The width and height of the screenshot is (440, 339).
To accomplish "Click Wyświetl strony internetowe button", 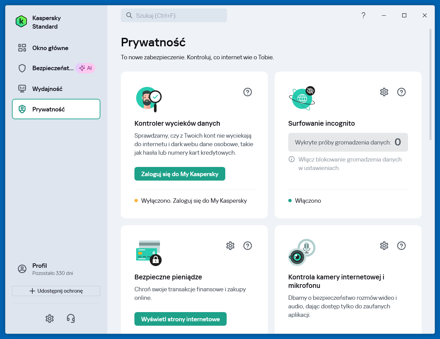I will pos(180,319).
